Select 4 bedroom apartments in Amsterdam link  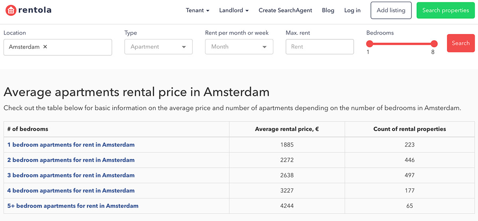pos(71,191)
